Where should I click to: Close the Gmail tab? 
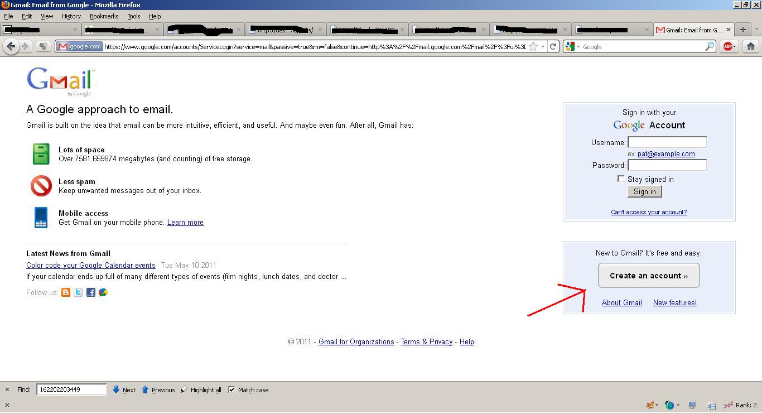pos(728,30)
